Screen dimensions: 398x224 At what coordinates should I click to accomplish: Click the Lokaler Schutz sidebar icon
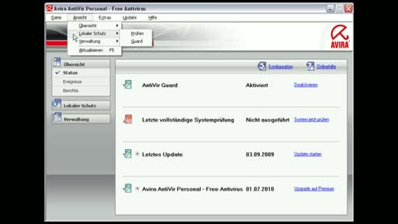click(x=57, y=105)
